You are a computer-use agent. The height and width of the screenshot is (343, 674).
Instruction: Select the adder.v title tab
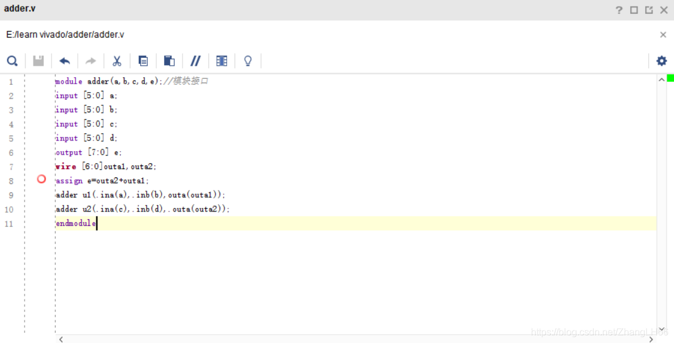point(20,8)
